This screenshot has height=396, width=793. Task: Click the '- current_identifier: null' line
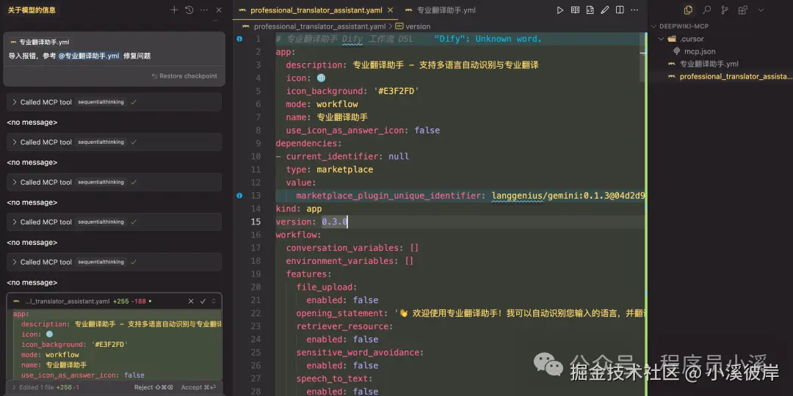[x=342, y=157]
